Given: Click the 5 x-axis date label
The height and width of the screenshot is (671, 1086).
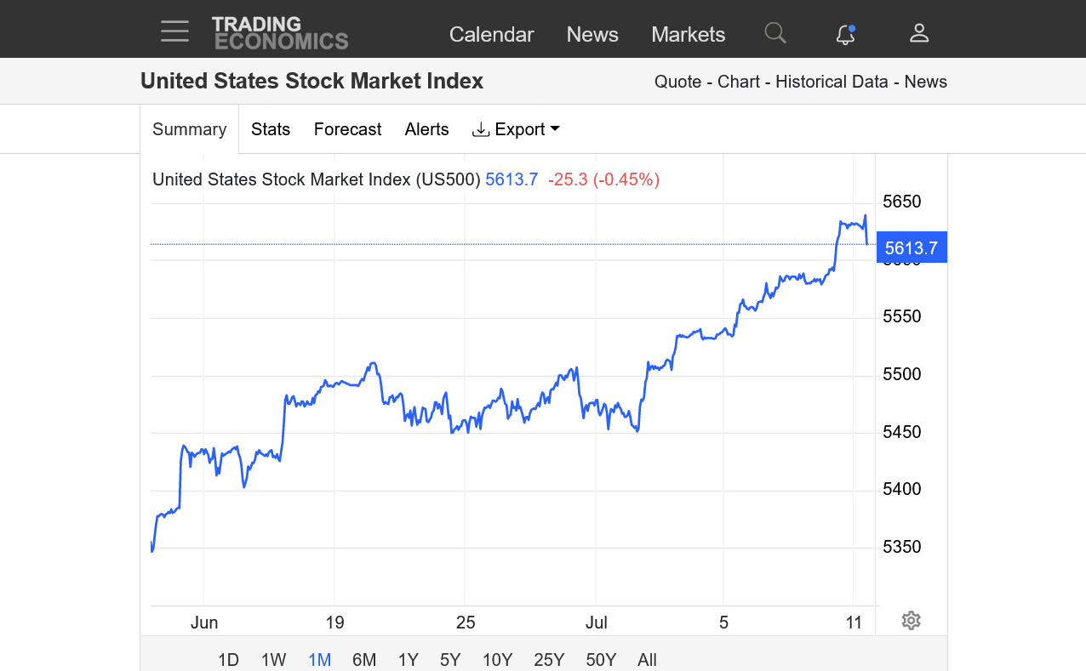Looking at the screenshot, I should [724, 623].
